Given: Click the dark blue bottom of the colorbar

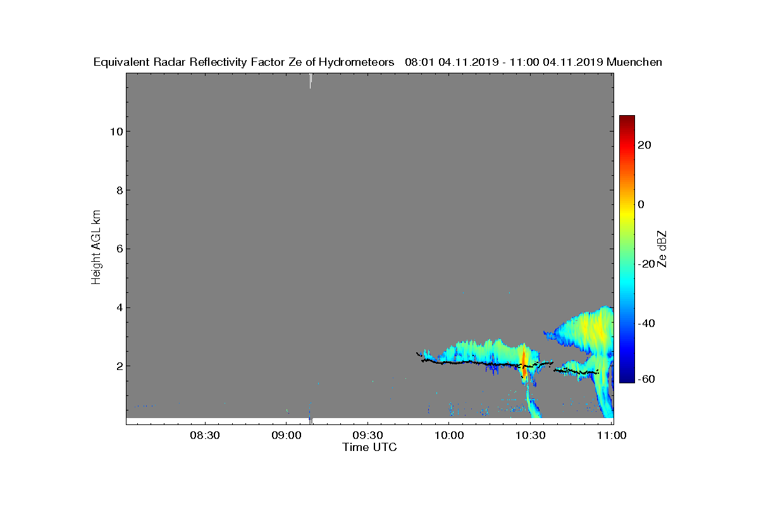Looking at the screenshot, I should click(627, 378).
